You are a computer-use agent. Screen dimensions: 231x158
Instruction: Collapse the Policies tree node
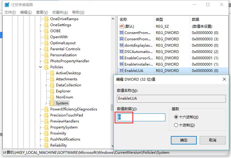(x=41, y=67)
